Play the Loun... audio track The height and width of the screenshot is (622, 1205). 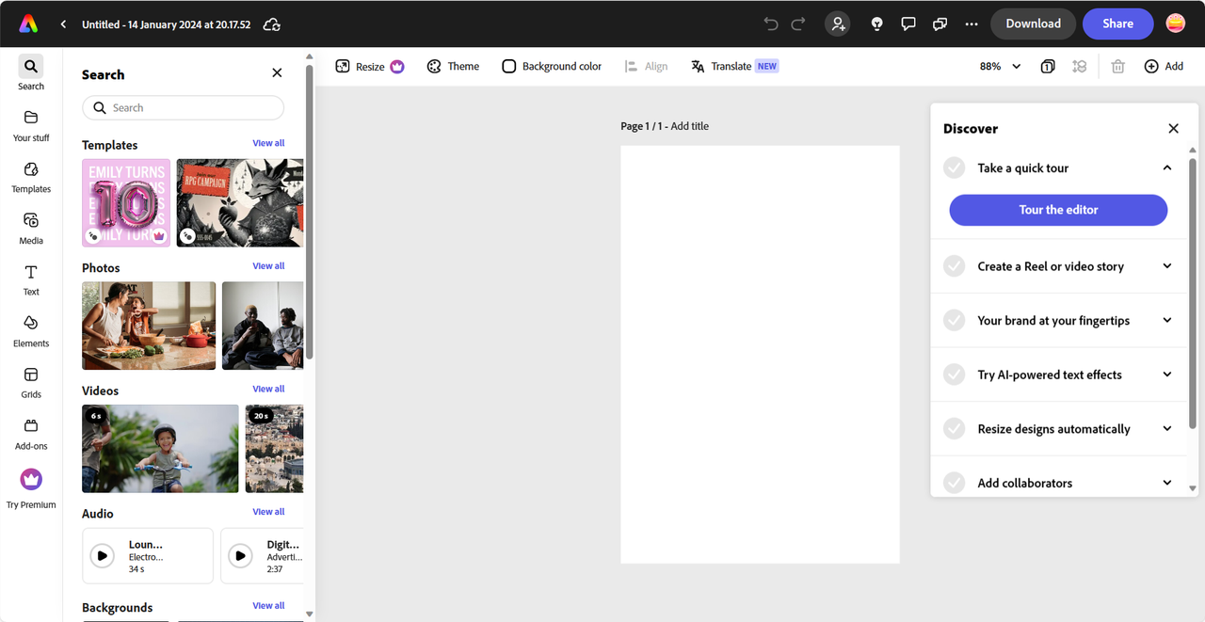click(x=103, y=556)
